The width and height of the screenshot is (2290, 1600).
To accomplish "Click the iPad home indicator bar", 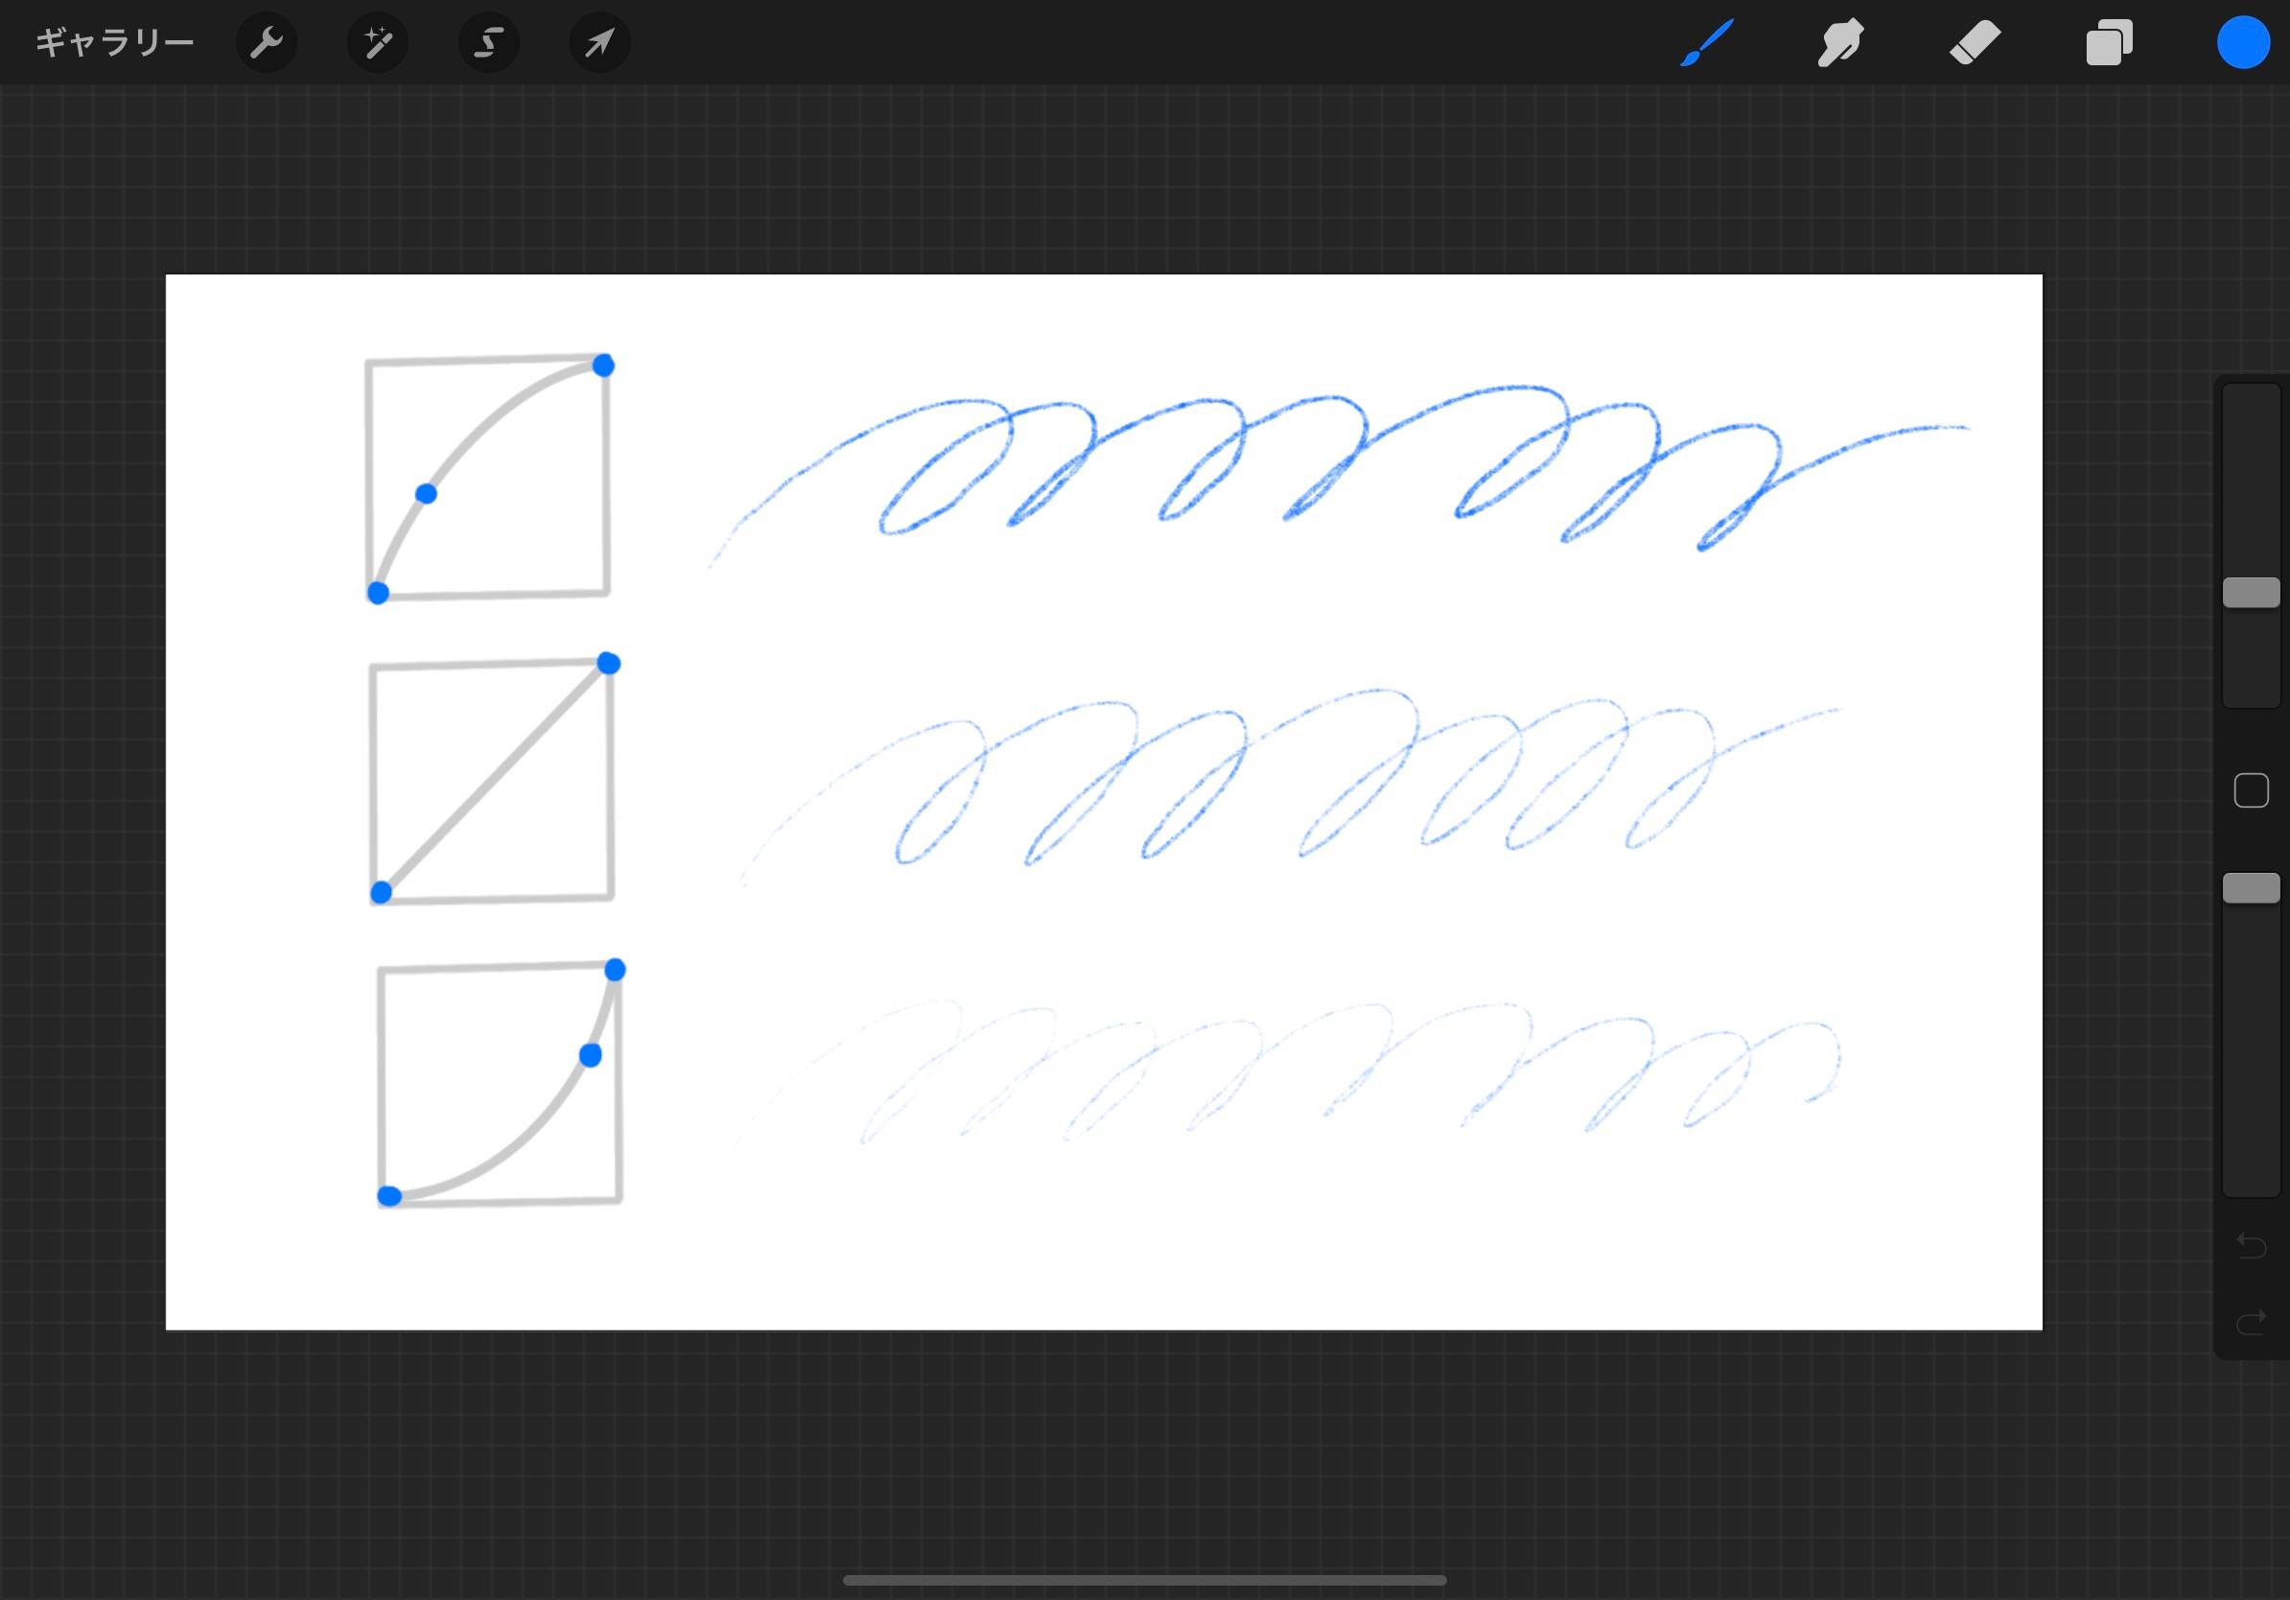I will pyautogui.click(x=1144, y=1580).
